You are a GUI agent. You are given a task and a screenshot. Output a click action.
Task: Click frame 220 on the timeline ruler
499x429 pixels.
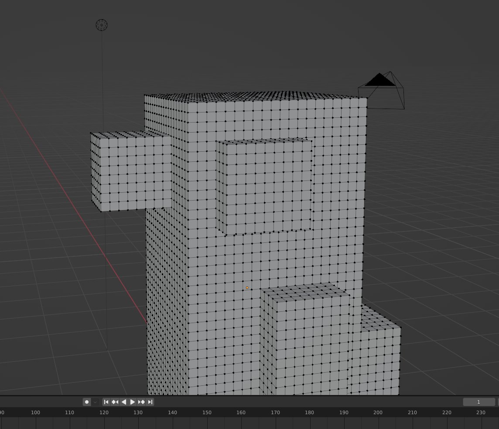tap(447, 412)
